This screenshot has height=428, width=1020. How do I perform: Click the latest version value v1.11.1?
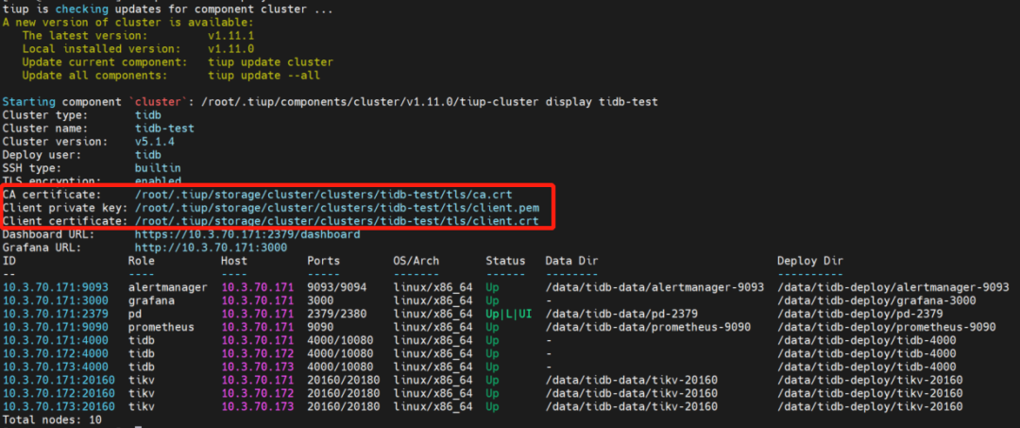(x=231, y=36)
